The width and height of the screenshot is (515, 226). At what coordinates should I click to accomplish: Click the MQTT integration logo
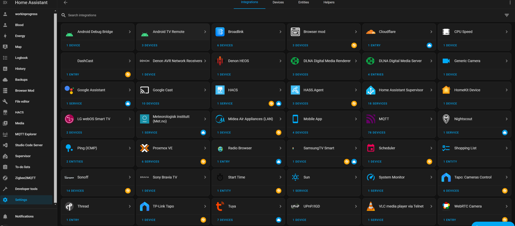(371, 119)
